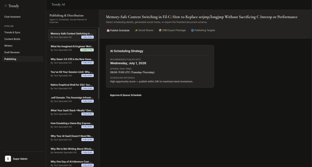Click the Wednesday, July 1, 2026 date
The height and width of the screenshot is (167, 312).
[x=128, y=63]
